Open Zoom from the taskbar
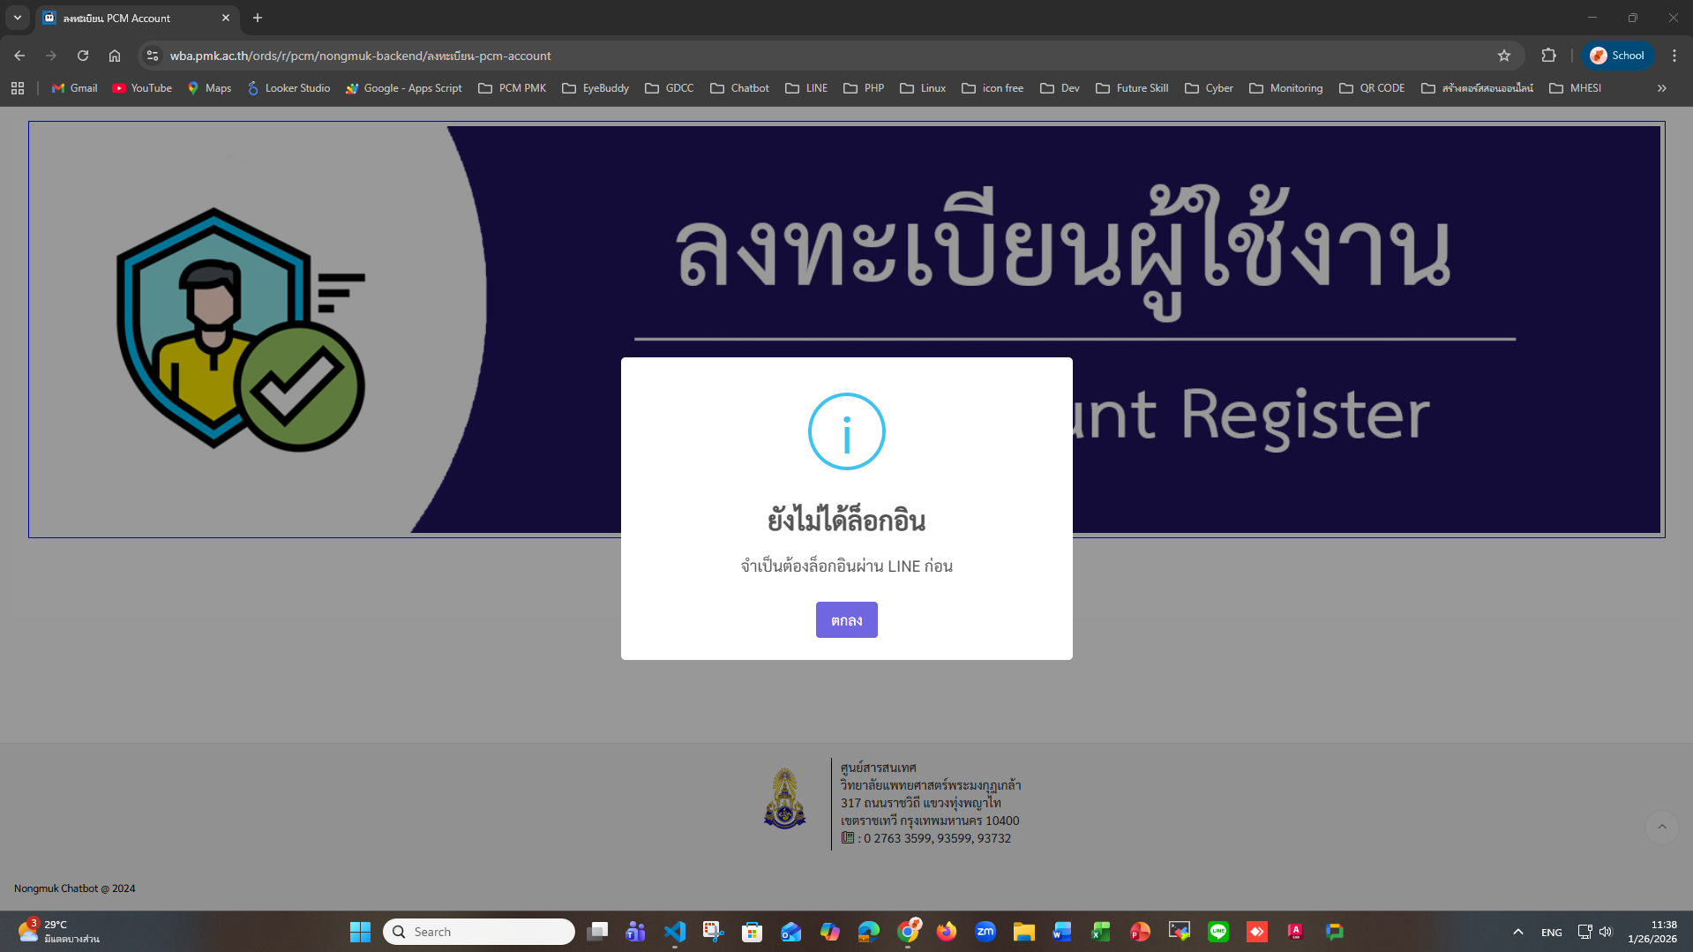The height and width of the screenshot is (952, 1693). 985,931
